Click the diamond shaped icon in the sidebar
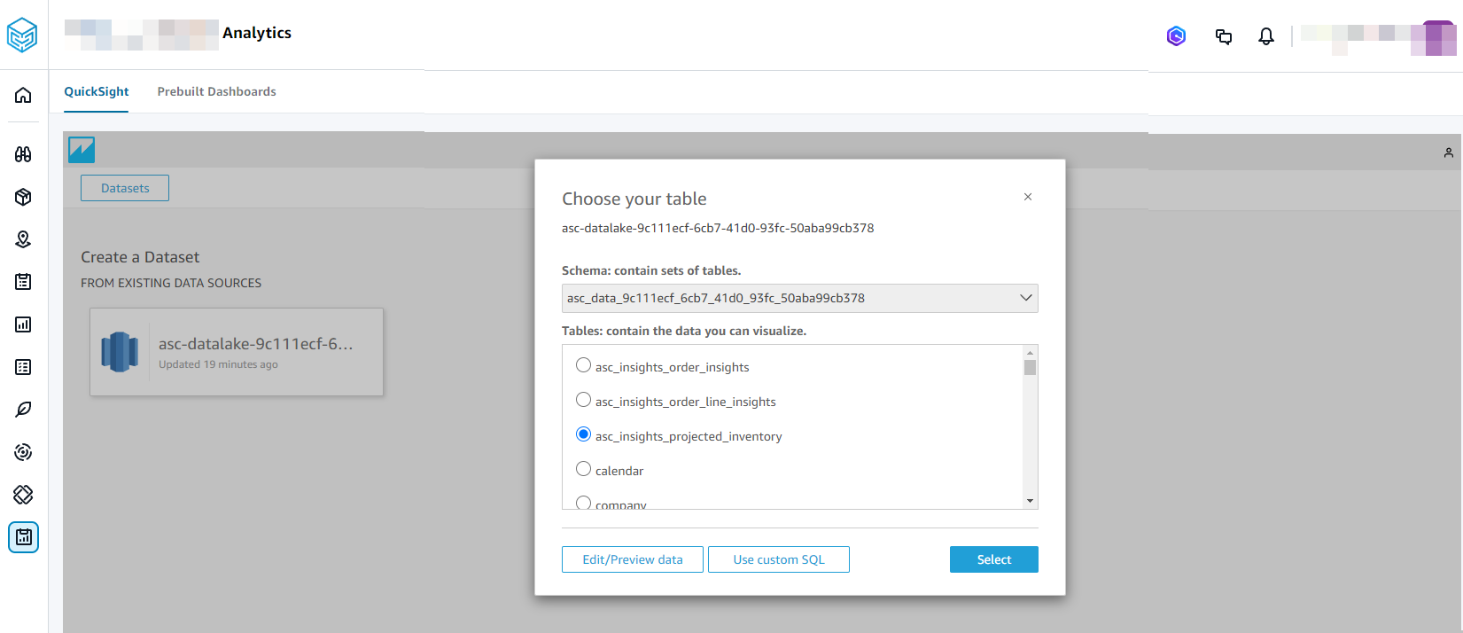 pos(23,495)
